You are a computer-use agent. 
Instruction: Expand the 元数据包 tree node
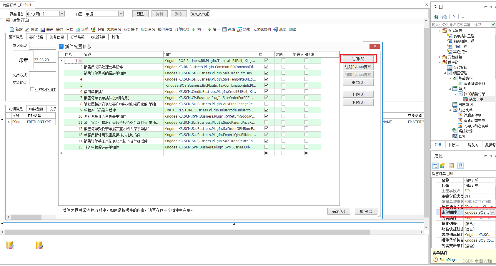[x=440, y=57]
